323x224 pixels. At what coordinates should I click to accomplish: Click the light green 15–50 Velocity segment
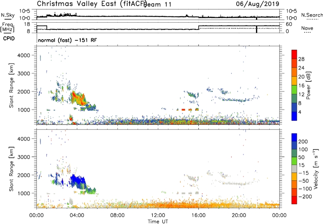[x=294, y=161]
